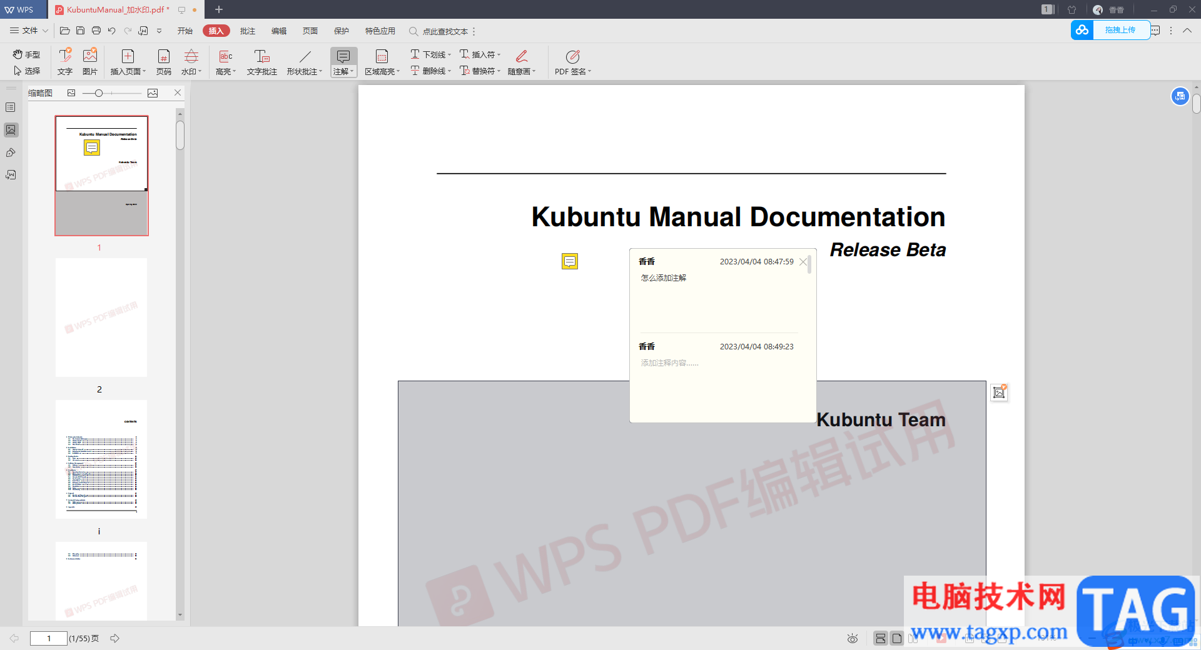
Task: Switch to the 特色应用 tab
Action: [x=380, y=31]
